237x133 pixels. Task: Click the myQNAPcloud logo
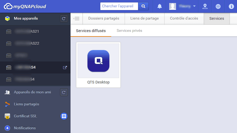[25, 6]
